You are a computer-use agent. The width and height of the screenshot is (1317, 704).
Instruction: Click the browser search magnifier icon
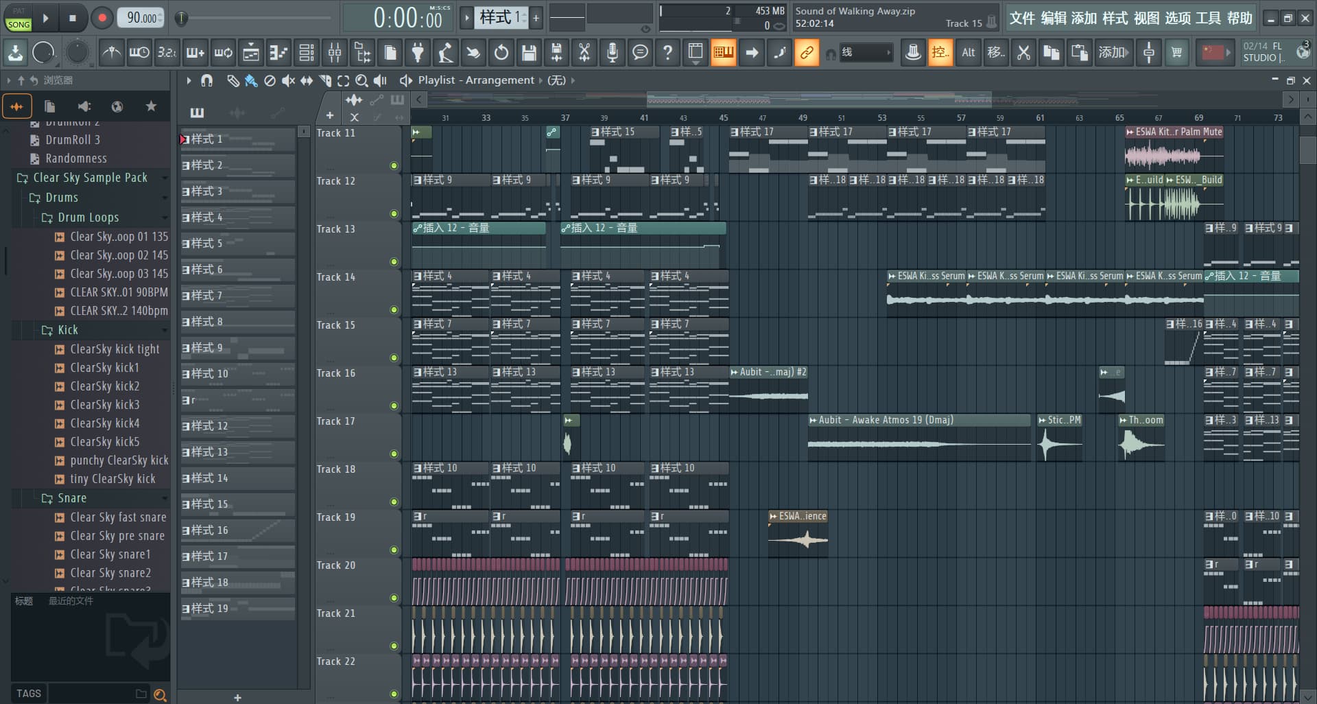160,694
